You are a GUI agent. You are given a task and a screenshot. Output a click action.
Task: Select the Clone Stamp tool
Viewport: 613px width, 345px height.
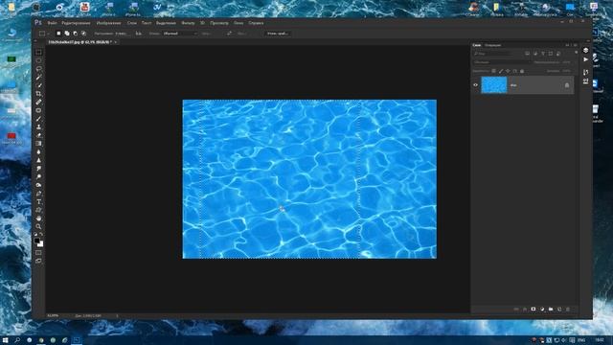pyautogui.click(x=38, y=126)
